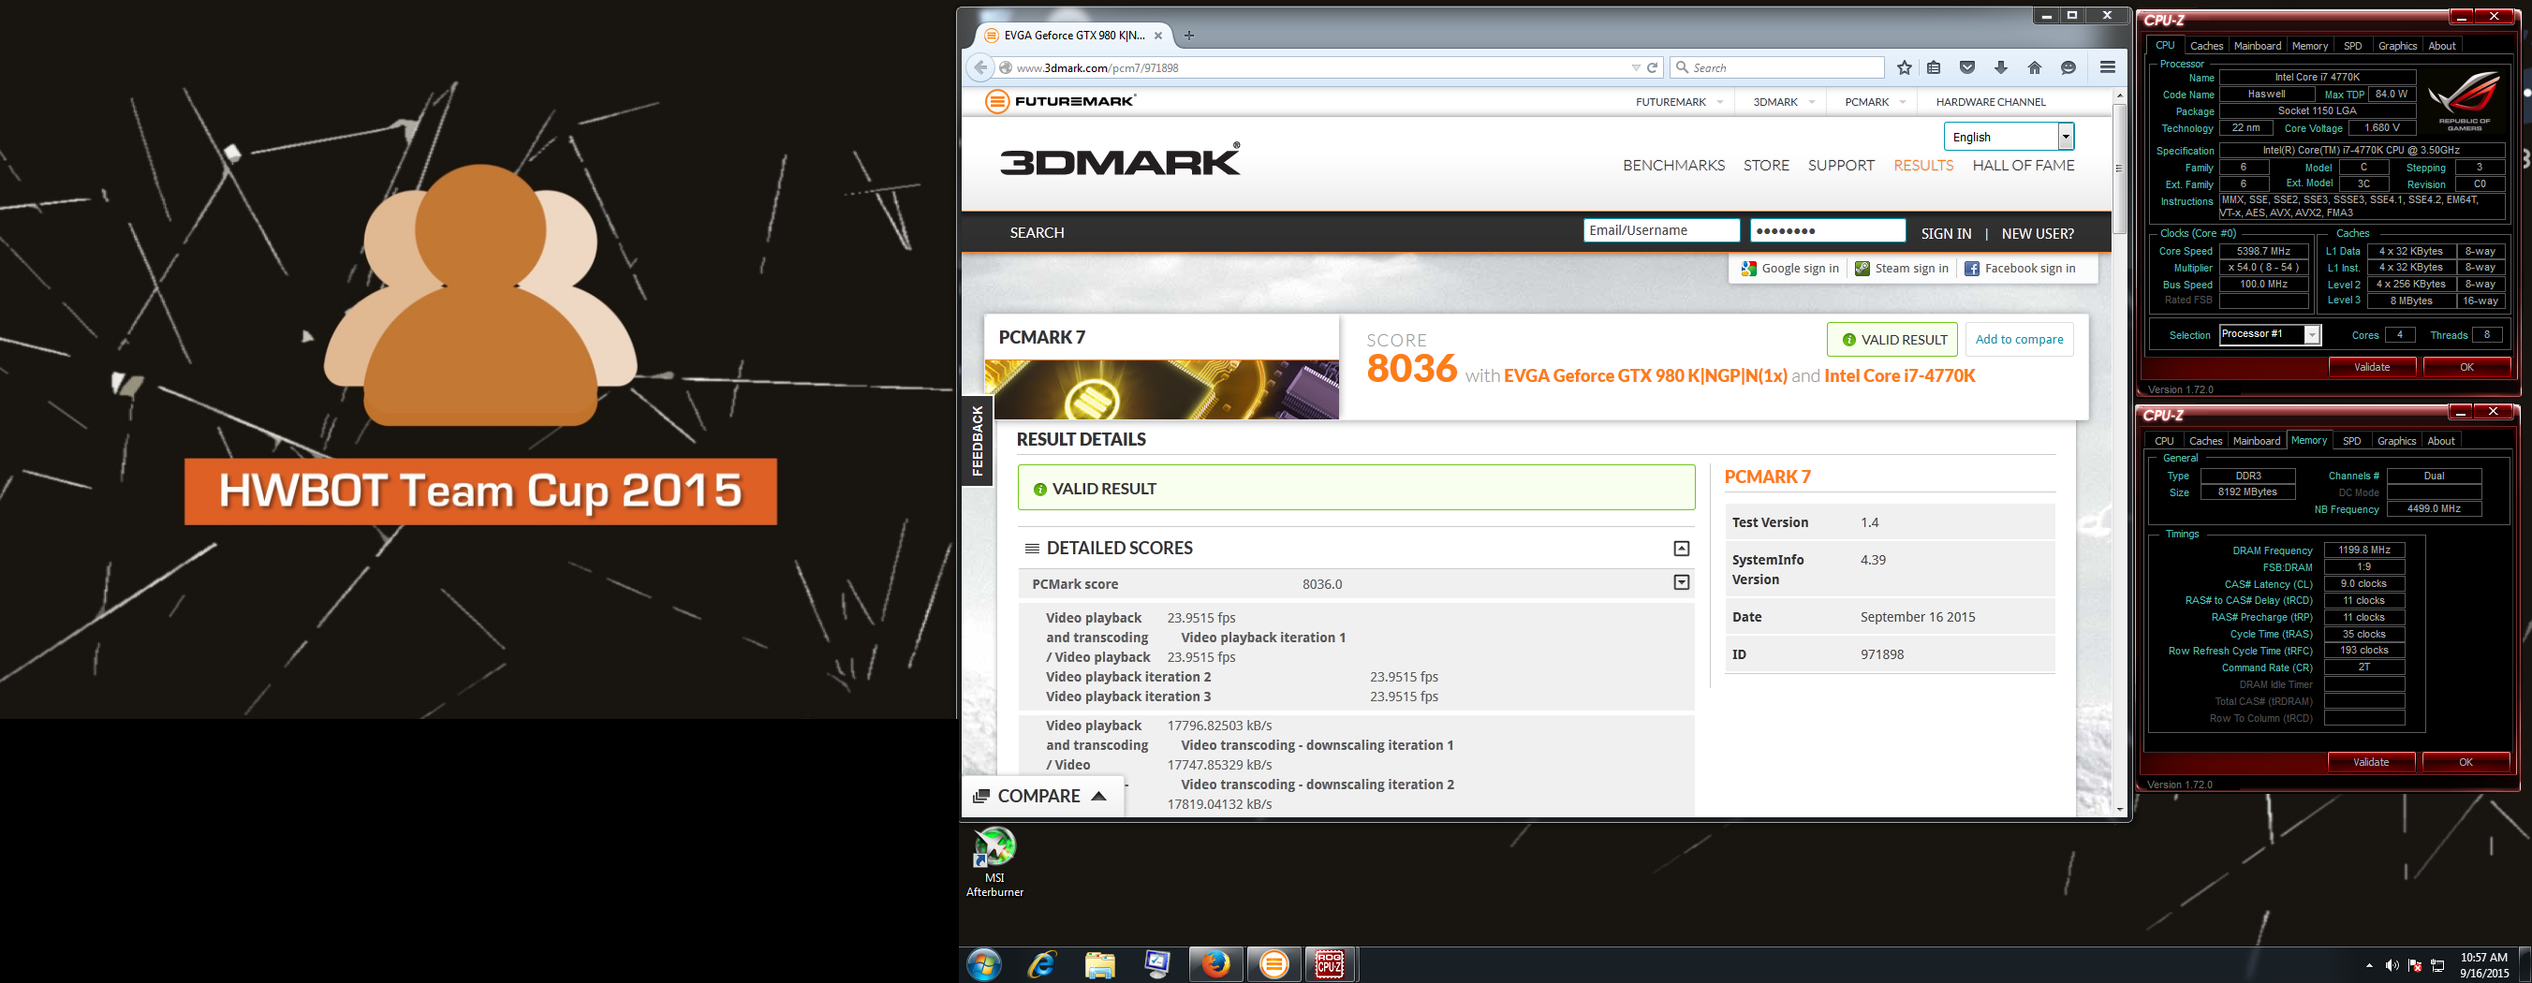Expand the PCMARK top menu dropdown
This screenshot has width=2532, height=983.
tap(1903, 102)
